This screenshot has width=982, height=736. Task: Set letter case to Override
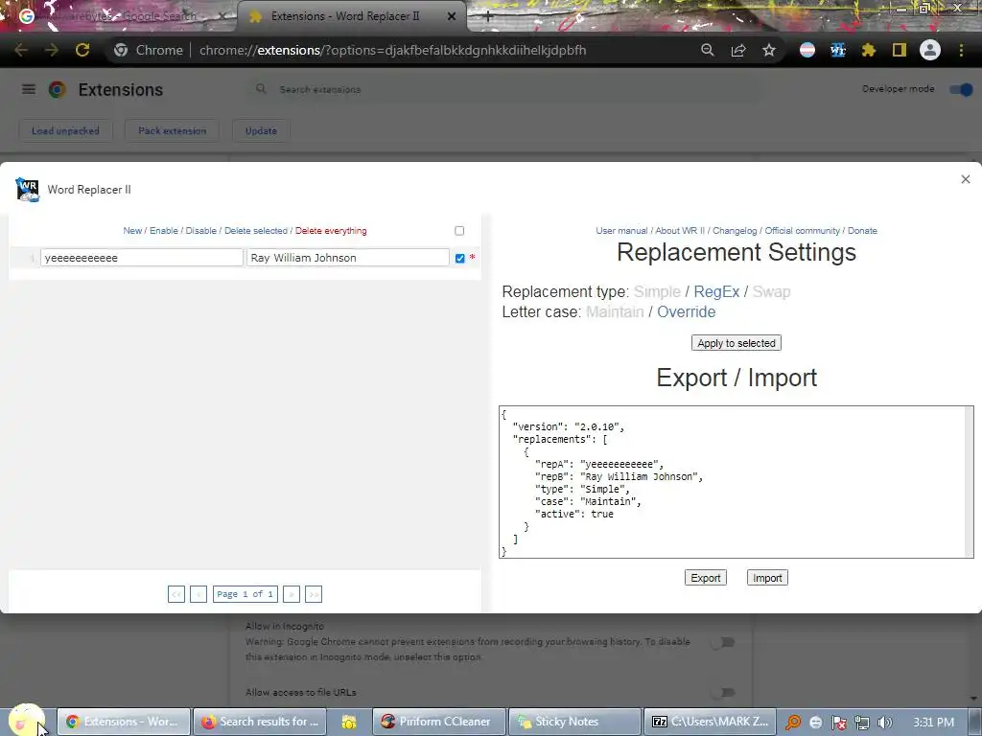coord(686,311)
